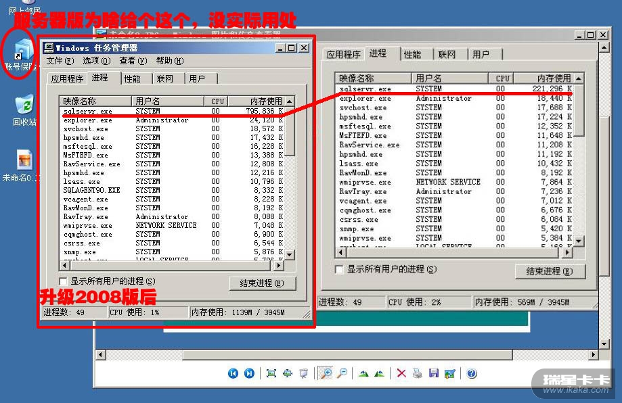Select explorer.exe row in left Task Manager
This screenshot has width=622, height=403.
coord(173,120)
